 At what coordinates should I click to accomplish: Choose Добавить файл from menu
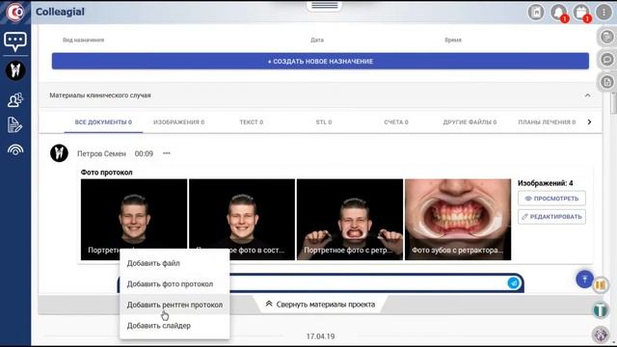(174, 263)
